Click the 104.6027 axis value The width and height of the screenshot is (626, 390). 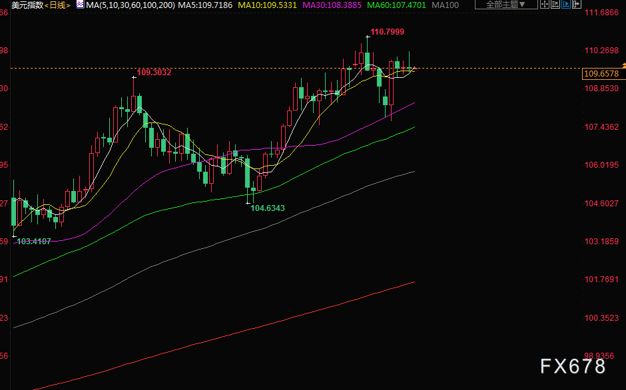click(x=601, y=204)
